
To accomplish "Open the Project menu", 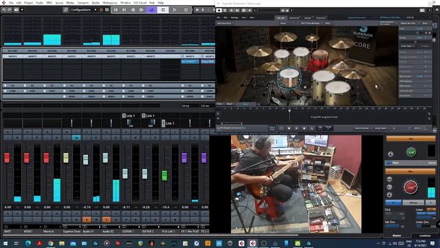I will pyautogui.click(x=28, y=3).
